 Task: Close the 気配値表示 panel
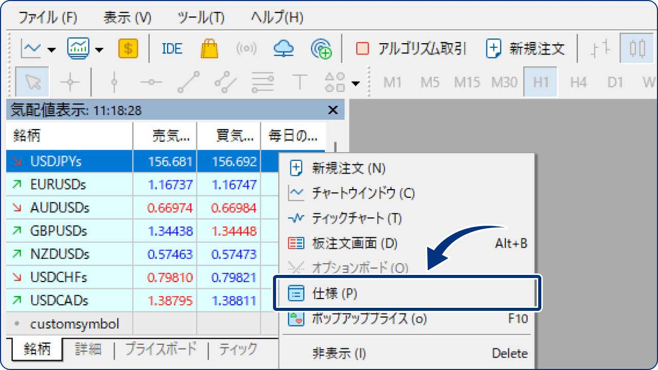coord(333,110)
